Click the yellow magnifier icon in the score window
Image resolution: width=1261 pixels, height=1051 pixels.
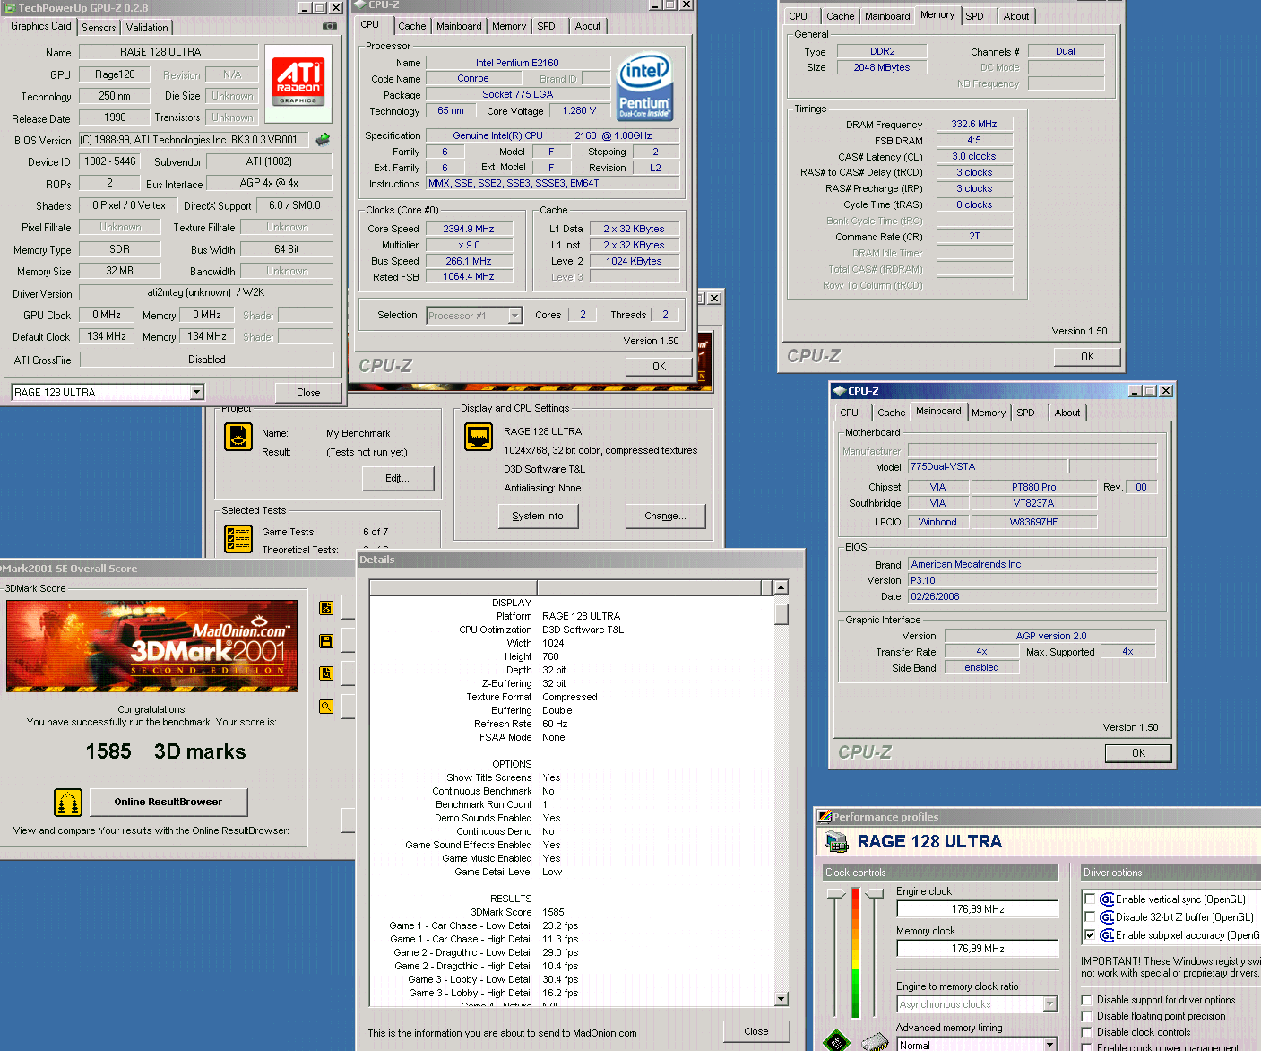[x=326, y=707]
